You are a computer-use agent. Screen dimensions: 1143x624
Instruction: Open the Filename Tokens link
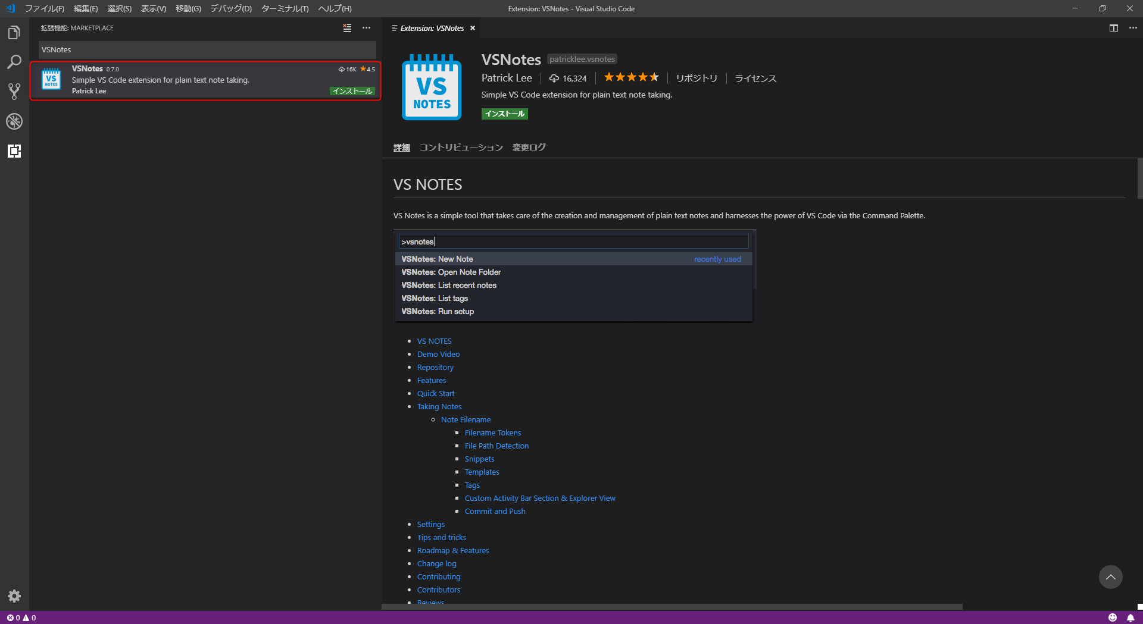(493, 432)
